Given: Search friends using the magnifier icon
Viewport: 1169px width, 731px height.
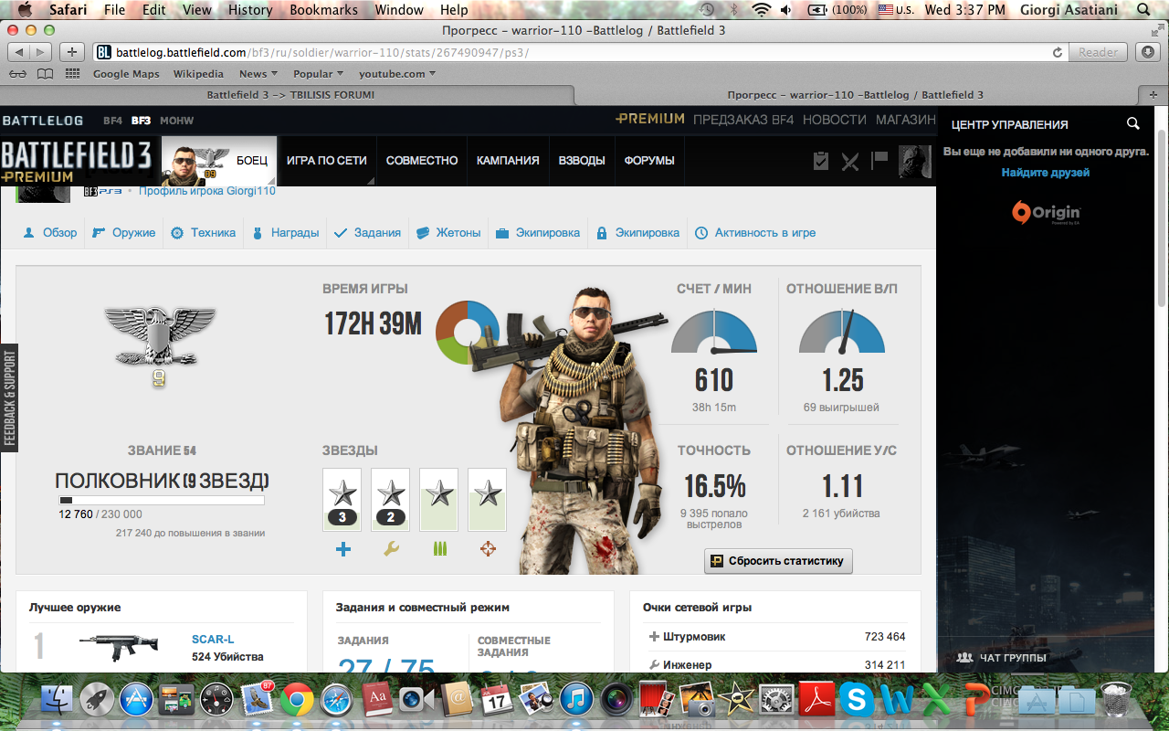Looking at the screenshot, I should click(1133, 124).
